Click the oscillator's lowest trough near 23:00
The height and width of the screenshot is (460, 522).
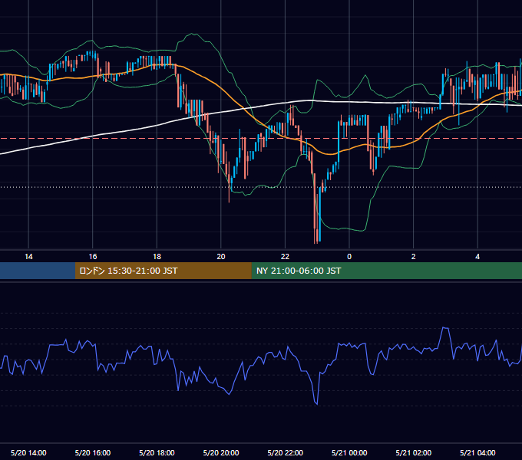pos(316,403)
